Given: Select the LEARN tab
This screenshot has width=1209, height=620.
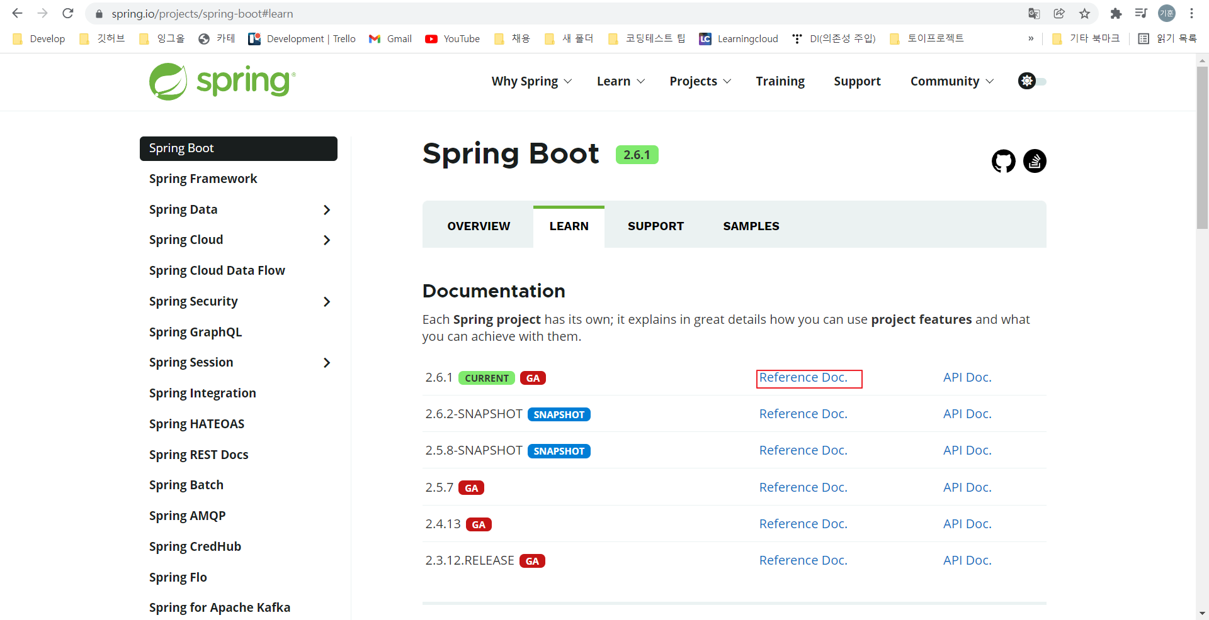Looking at the screenshot, I should click(x=569, y=226).
